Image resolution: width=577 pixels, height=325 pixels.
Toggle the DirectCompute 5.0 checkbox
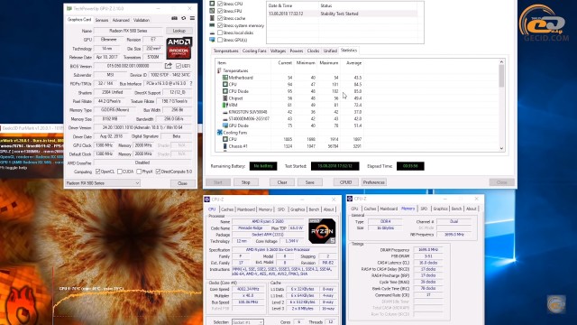click(158, 172)
